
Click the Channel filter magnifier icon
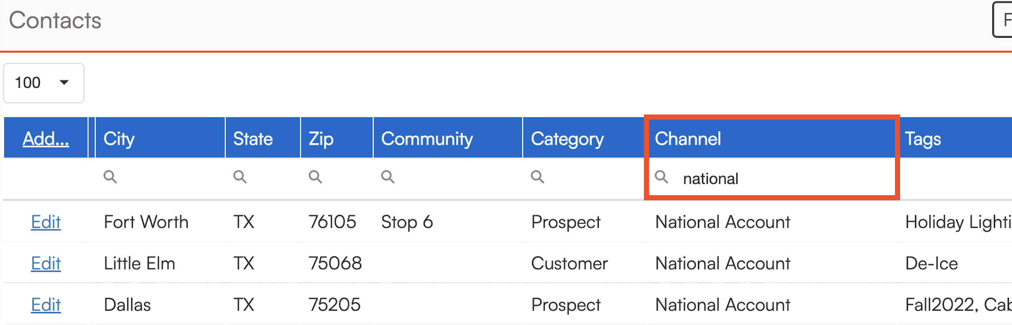[661, 177]
